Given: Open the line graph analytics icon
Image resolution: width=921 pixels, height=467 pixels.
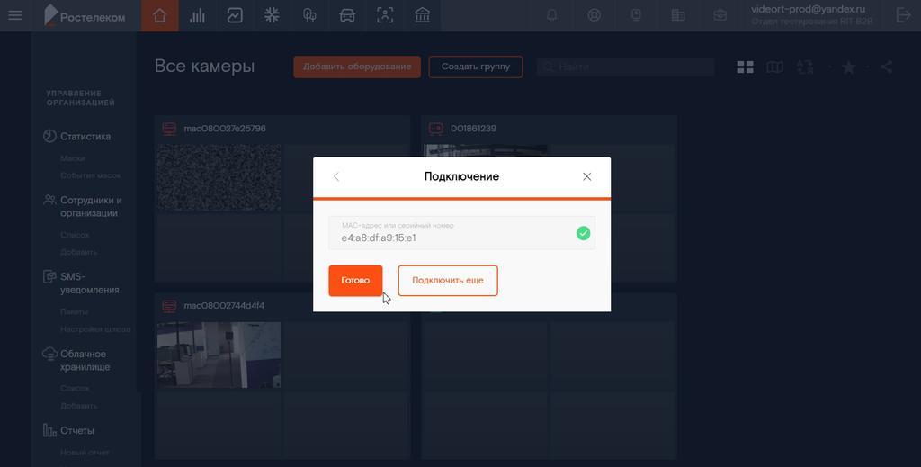Looking at the screenshot, I should click(x=235, y=16).
